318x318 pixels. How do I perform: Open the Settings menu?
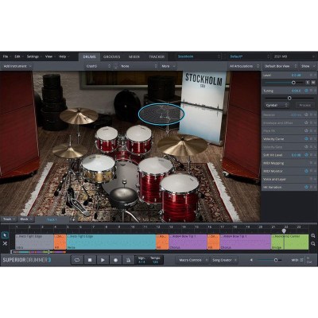33,56
